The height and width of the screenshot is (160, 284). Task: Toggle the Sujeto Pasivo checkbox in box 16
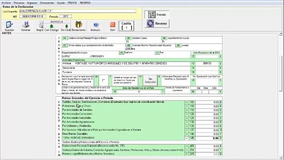103,80
